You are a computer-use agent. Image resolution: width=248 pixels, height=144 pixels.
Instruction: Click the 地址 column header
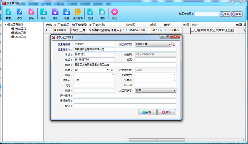coord(213,25)
